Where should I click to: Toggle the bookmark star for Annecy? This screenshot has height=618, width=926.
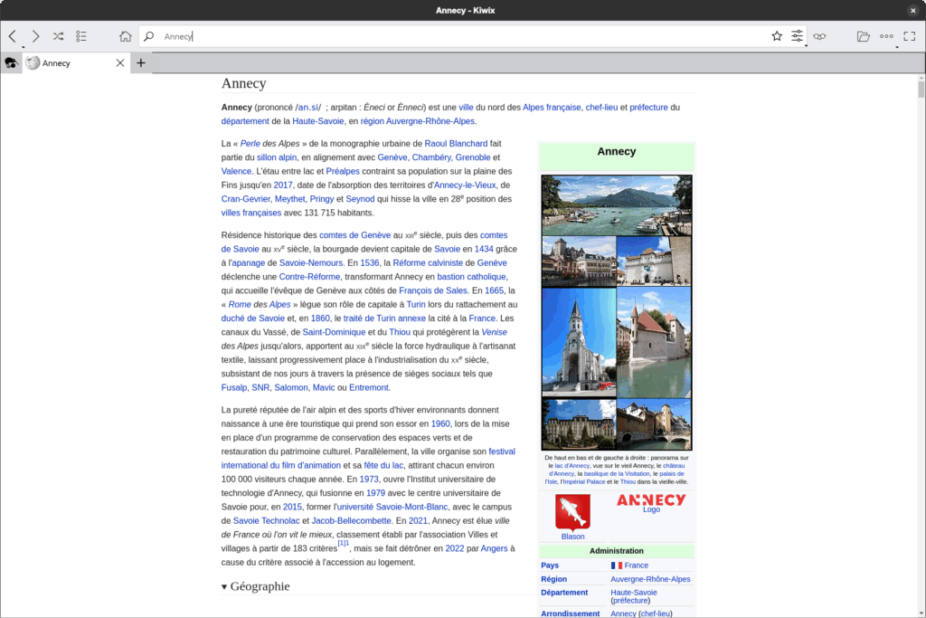(776, 36)
